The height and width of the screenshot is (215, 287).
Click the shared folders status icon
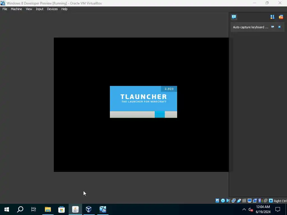244,200
